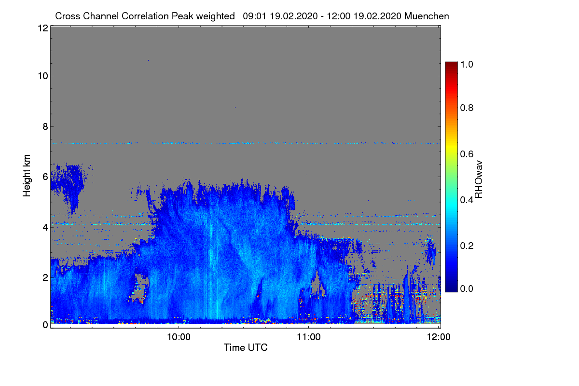Click the dark red top of the colorbar
The width and height of the screenshot is (579, 386).
pos(451,65)
